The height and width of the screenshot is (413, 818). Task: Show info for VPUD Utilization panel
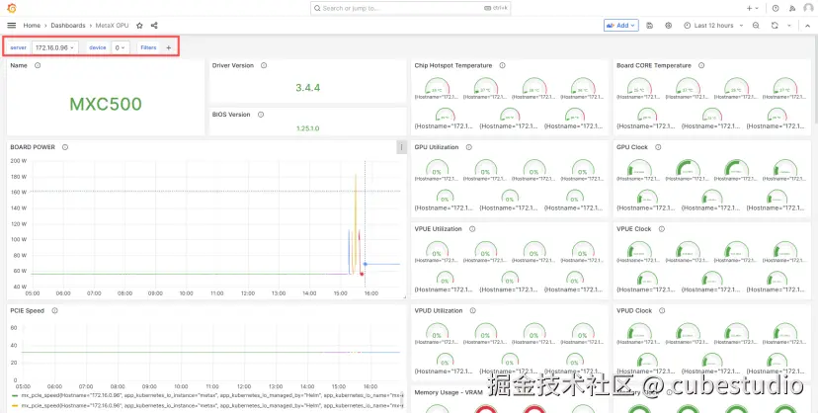(472, 310)
